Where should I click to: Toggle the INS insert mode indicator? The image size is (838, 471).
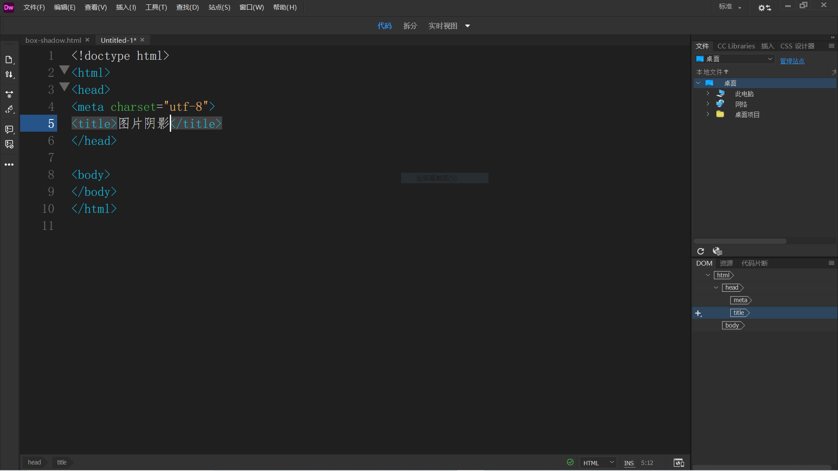628,463
